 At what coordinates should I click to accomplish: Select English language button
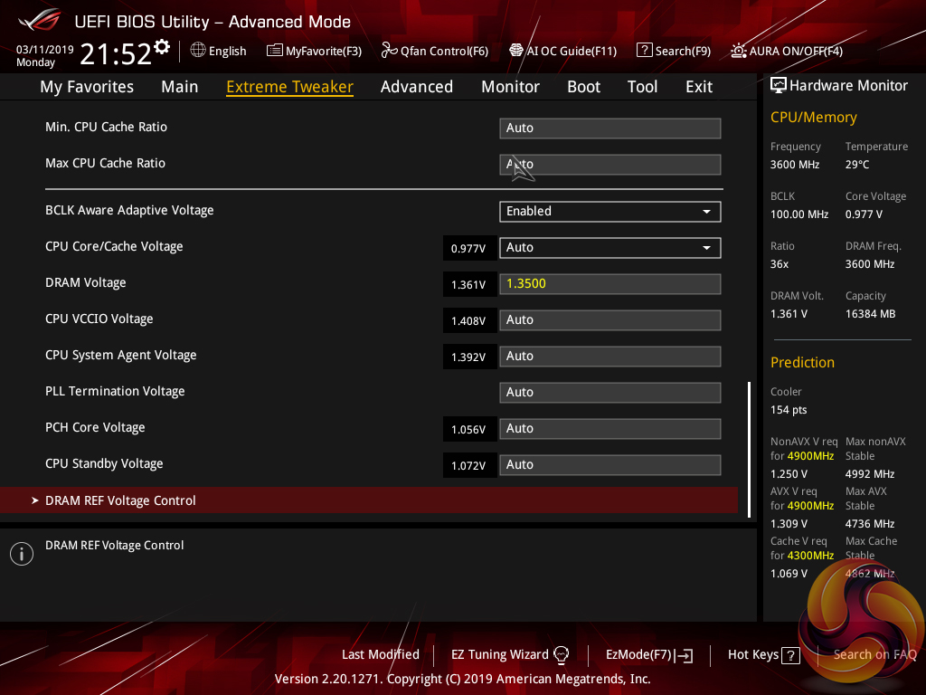(219, 51)
